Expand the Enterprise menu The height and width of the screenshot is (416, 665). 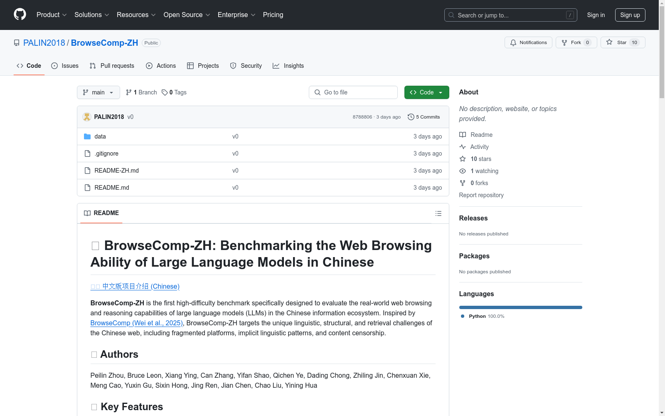[236, 15]
